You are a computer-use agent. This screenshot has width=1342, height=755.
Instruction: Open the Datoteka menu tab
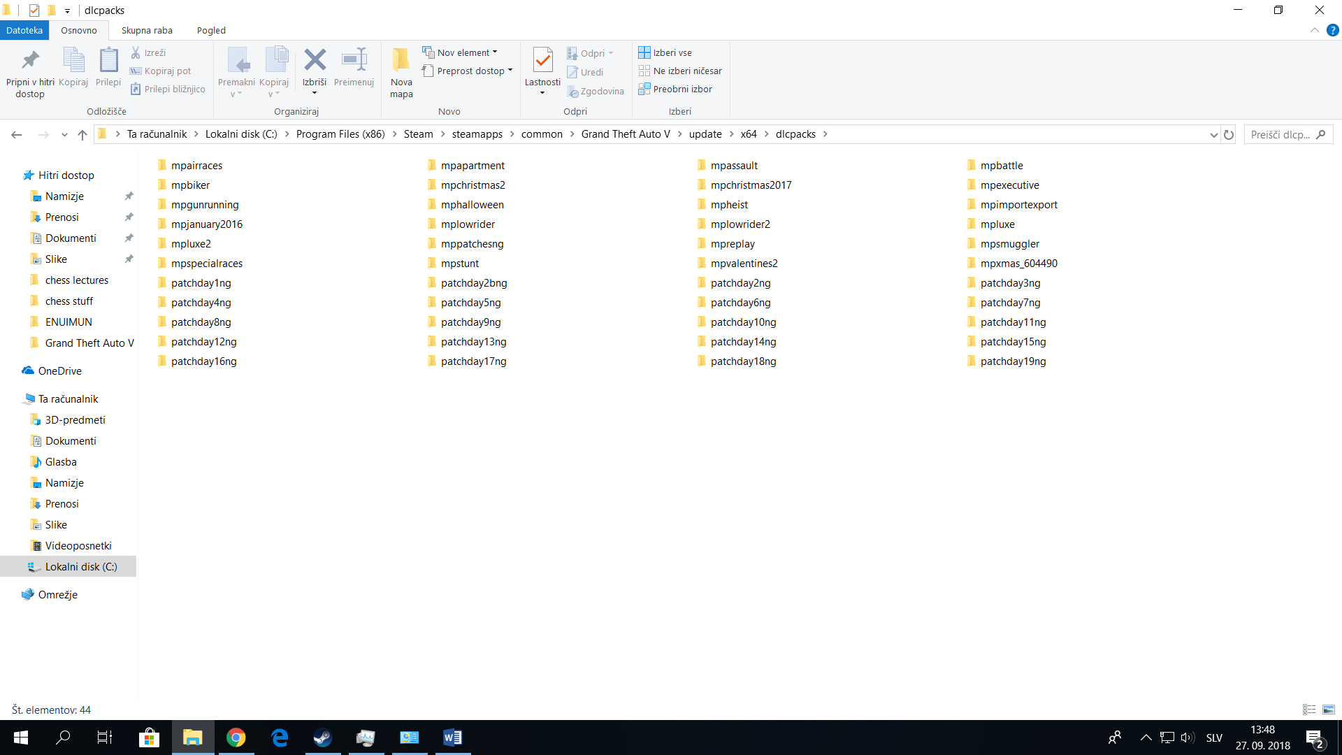(x=24, y=30)
